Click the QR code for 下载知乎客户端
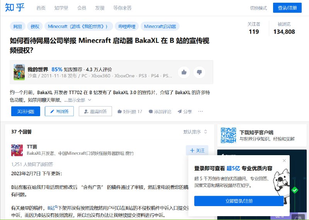This screenshot has height=220, width=309. click(x=228, y=135)
